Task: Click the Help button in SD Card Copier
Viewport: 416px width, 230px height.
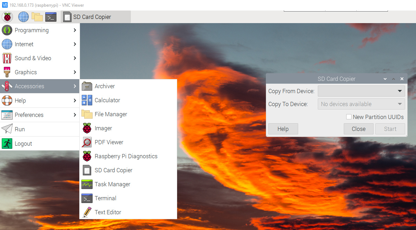Action: tap(283, 129)
